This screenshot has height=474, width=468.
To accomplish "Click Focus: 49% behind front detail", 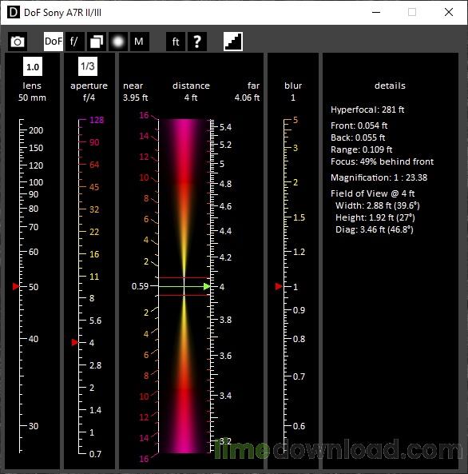I will tap(383, 161).
